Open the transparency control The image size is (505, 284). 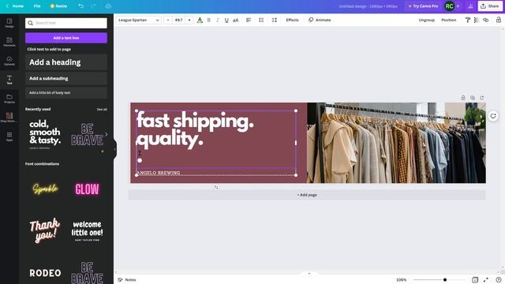point(477,20)
